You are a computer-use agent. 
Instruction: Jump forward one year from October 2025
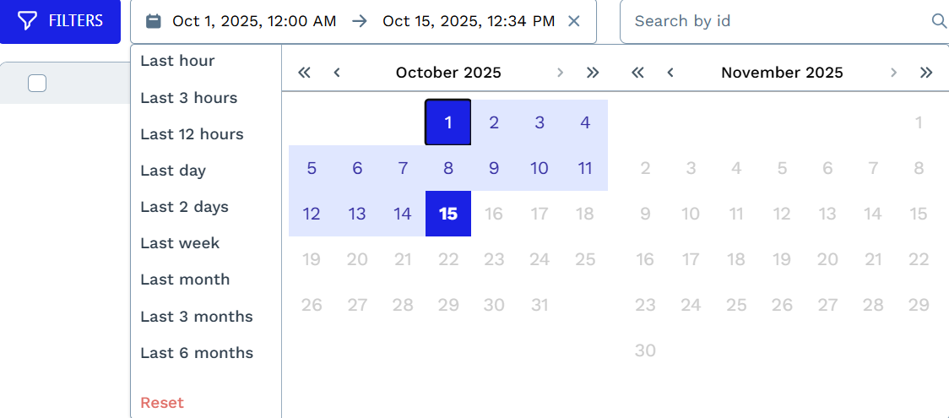[593, 73]
